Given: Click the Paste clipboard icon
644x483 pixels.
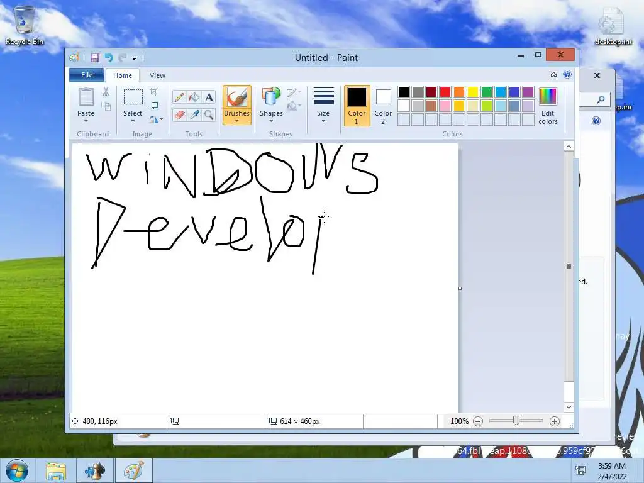Looking at the screenshot, I should pyautogui.click(x=86, y=97).
